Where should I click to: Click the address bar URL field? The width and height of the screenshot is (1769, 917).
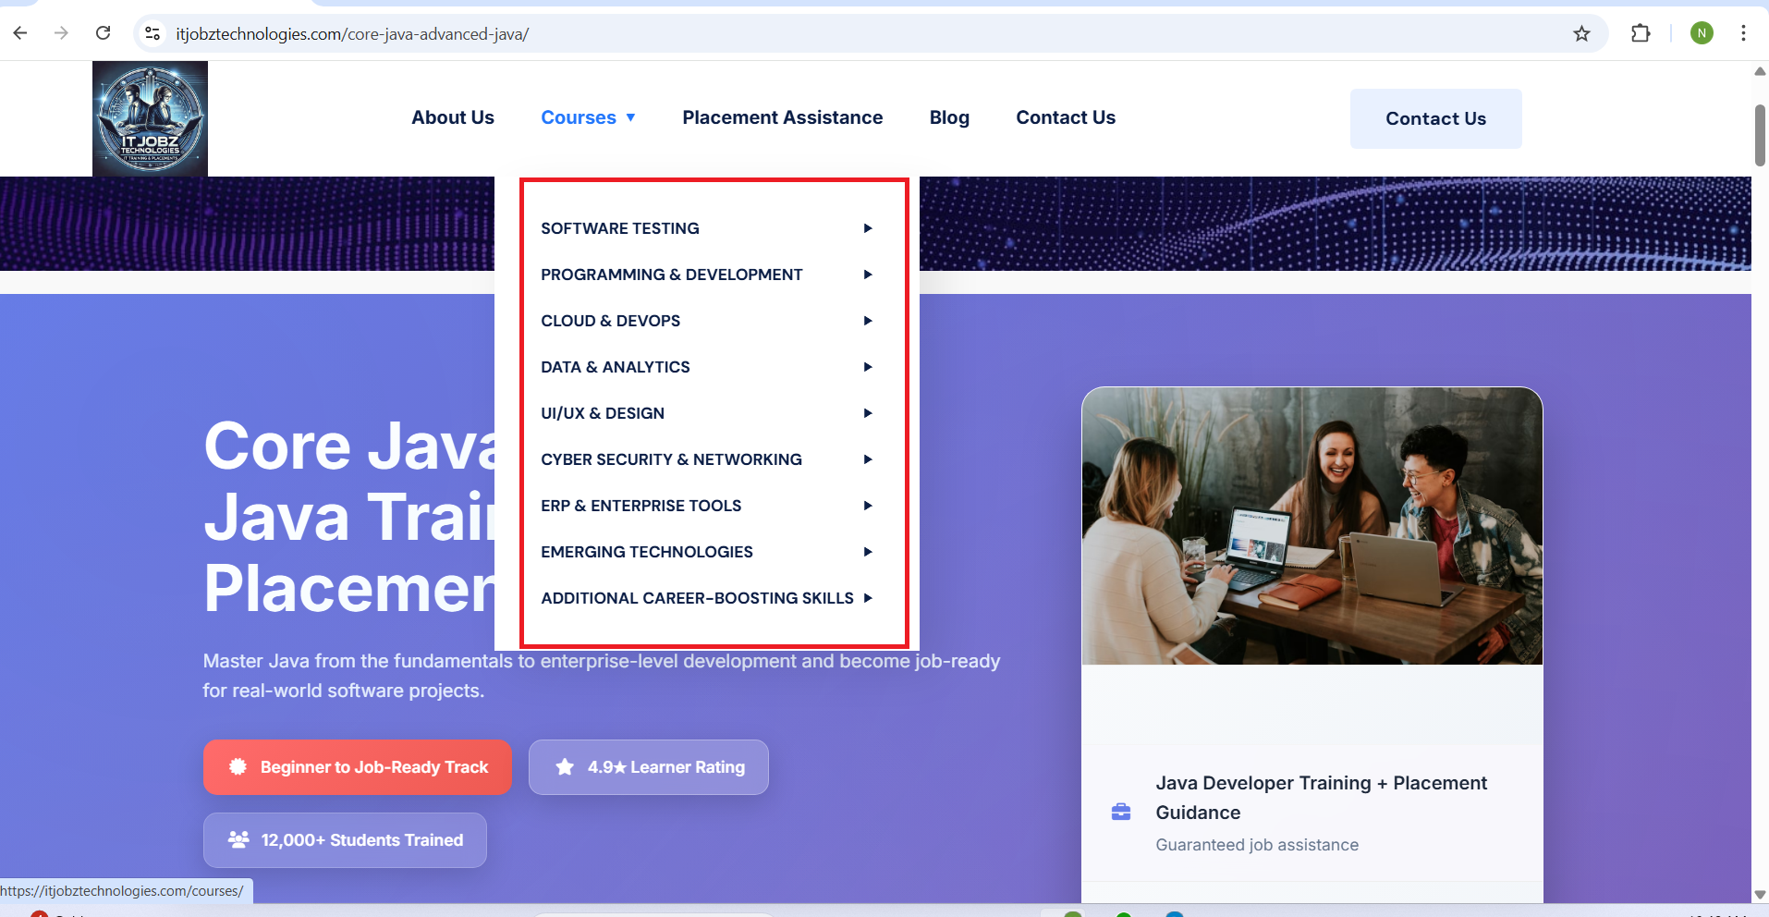pos(832,34)
